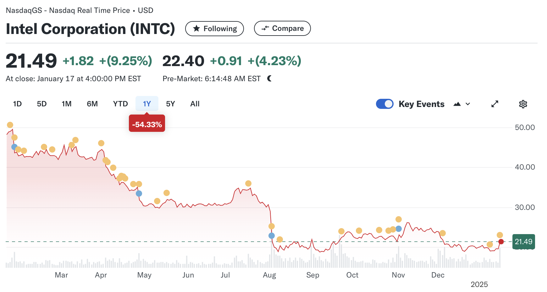This screenshot has width=547, height=292.
Task: Click the blue event marker near August
Action: click(272, 236)
